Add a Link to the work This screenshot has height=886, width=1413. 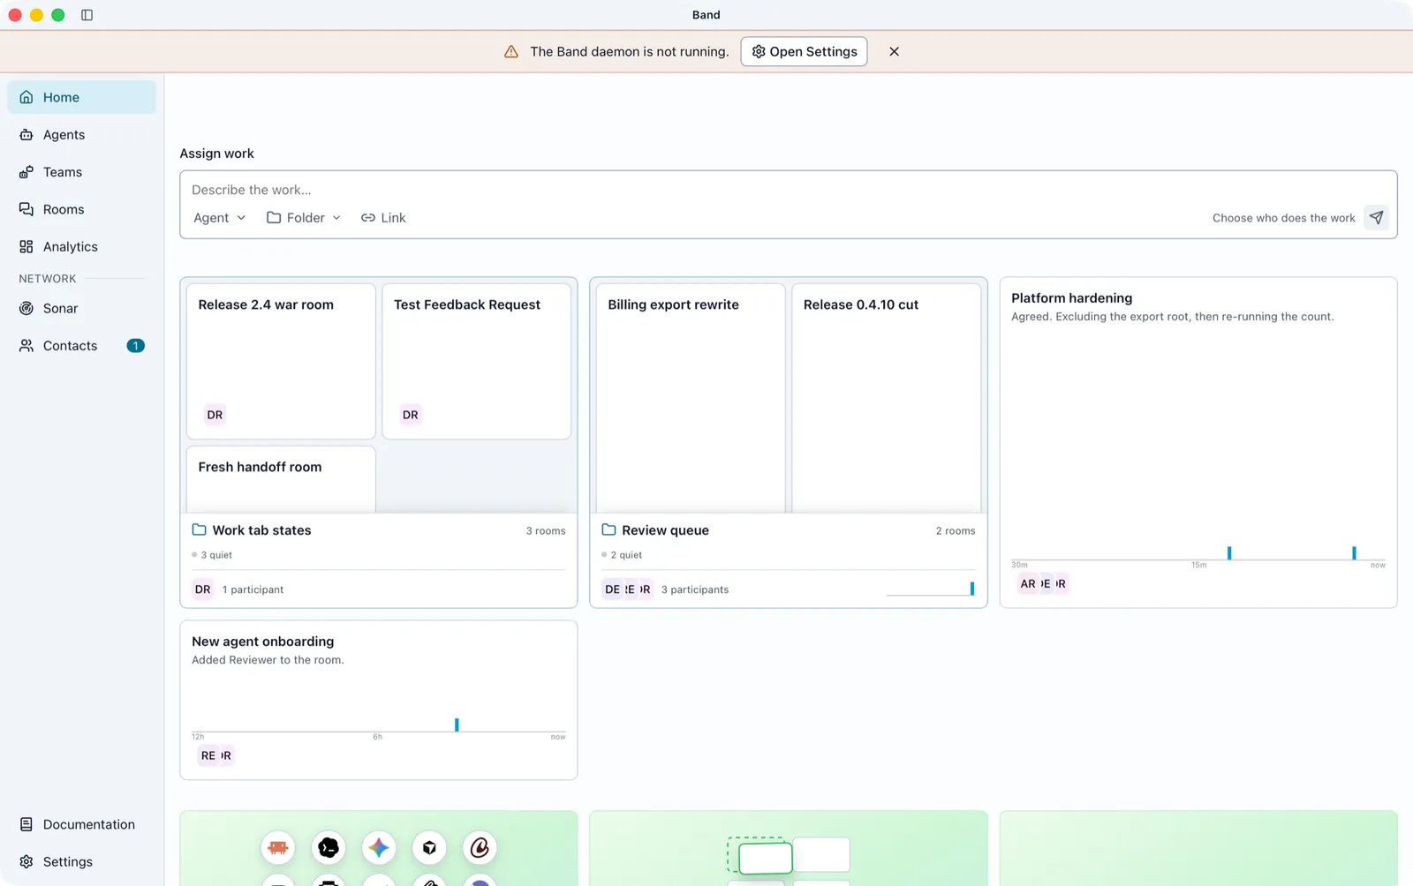(383, 218)
